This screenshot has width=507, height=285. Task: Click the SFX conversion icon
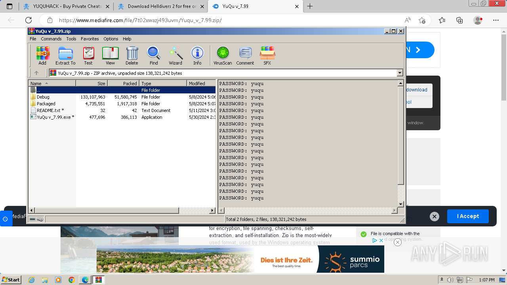[x=267, y=56]
